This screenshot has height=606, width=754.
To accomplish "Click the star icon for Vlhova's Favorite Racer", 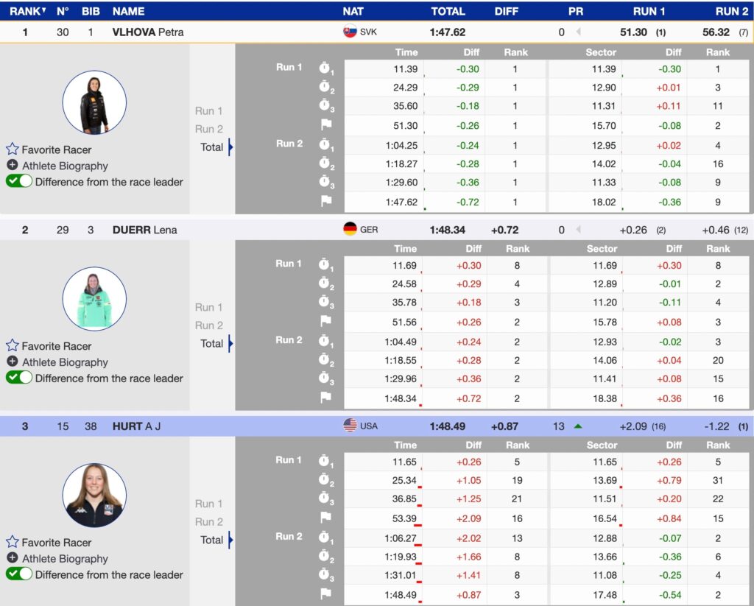I will coord(13,149).
